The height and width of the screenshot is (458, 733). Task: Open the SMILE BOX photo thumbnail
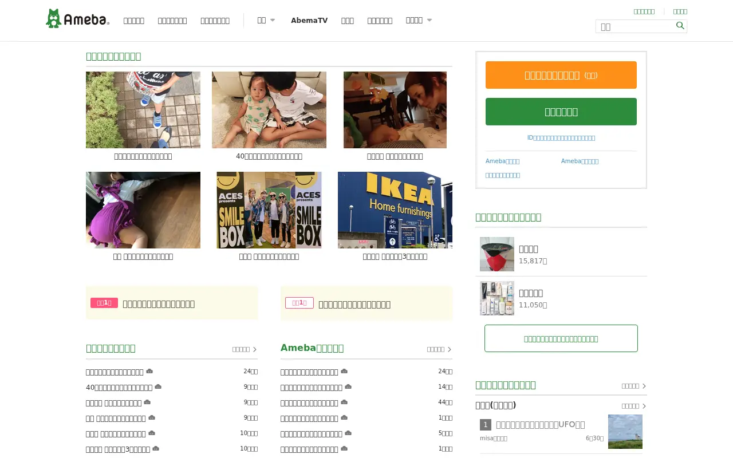click(269, 210)
